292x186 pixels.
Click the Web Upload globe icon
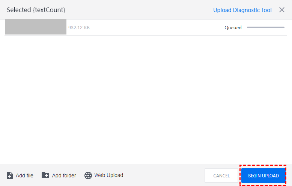click(88, 175)
